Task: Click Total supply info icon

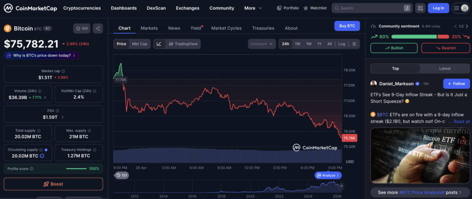Action: point(39,131)
